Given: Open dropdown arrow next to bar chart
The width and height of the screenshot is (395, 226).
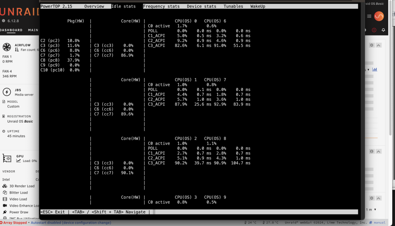Looking at the screenshot, I should (x=368, y=70).
